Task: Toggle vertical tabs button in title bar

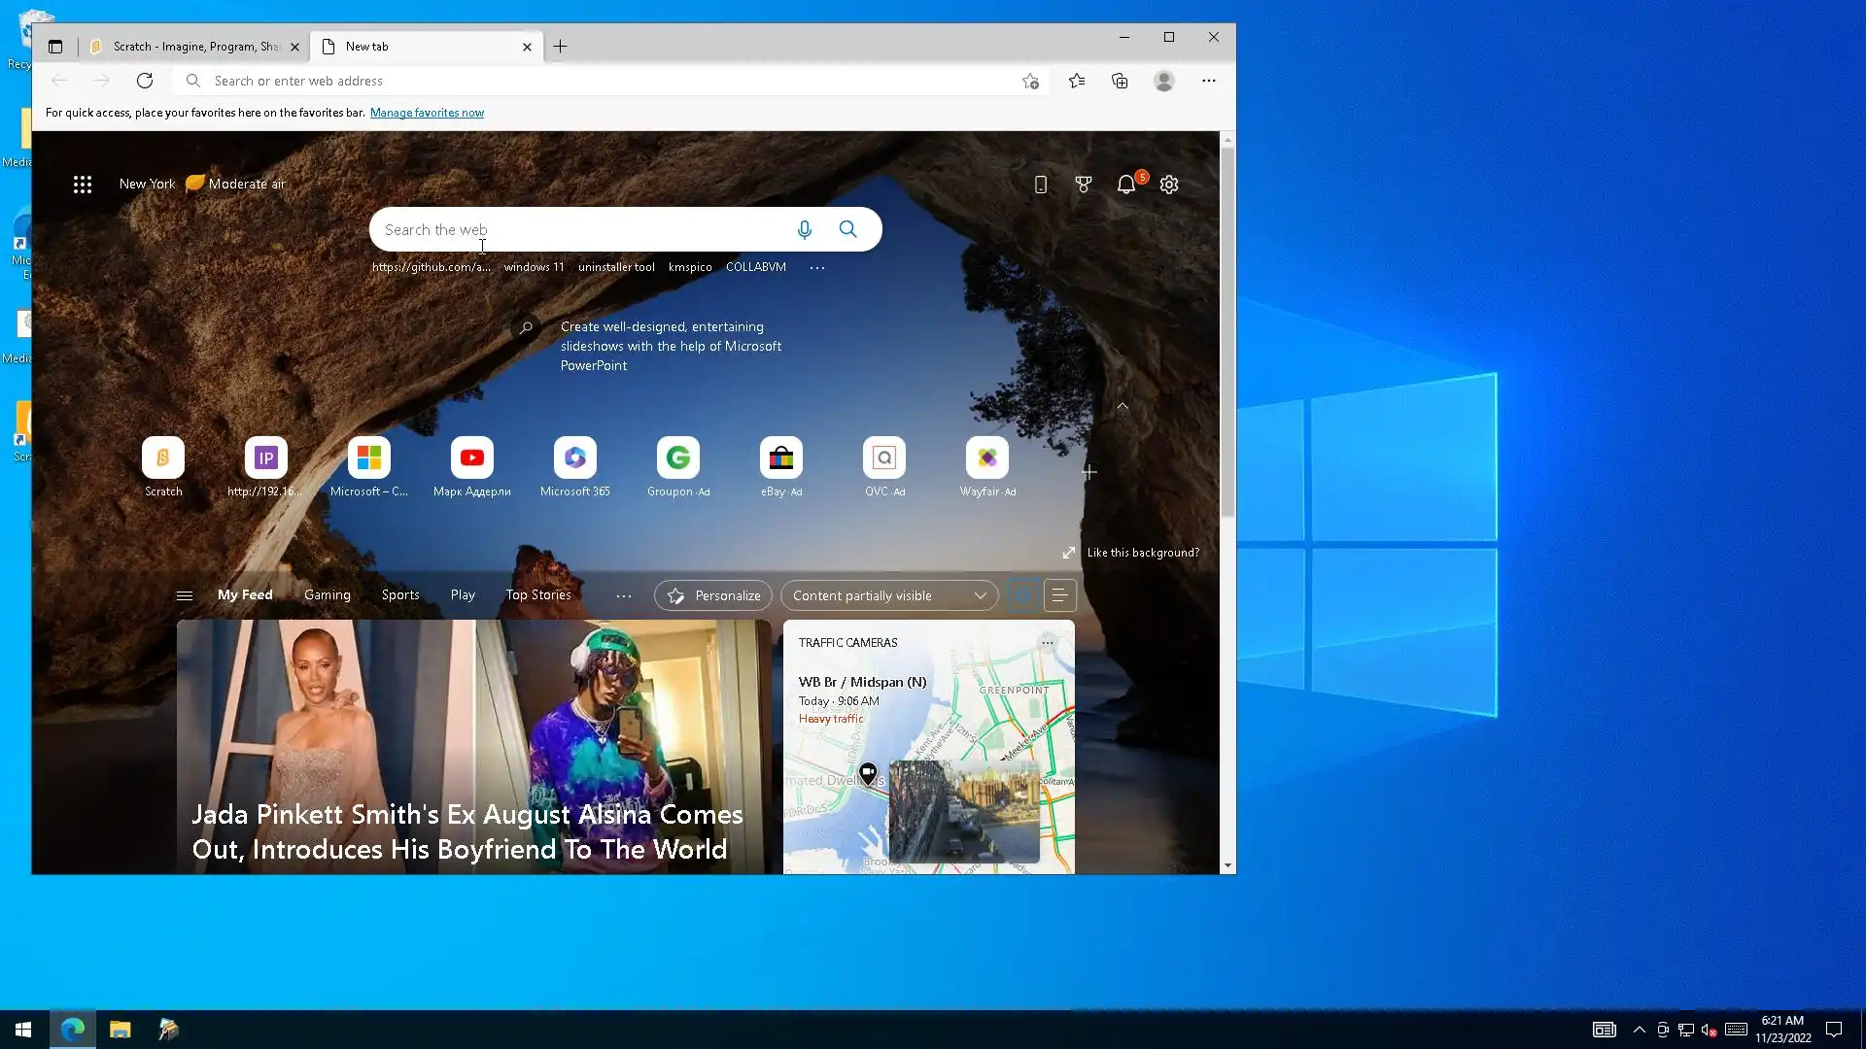Action: (x=55, y=47)
